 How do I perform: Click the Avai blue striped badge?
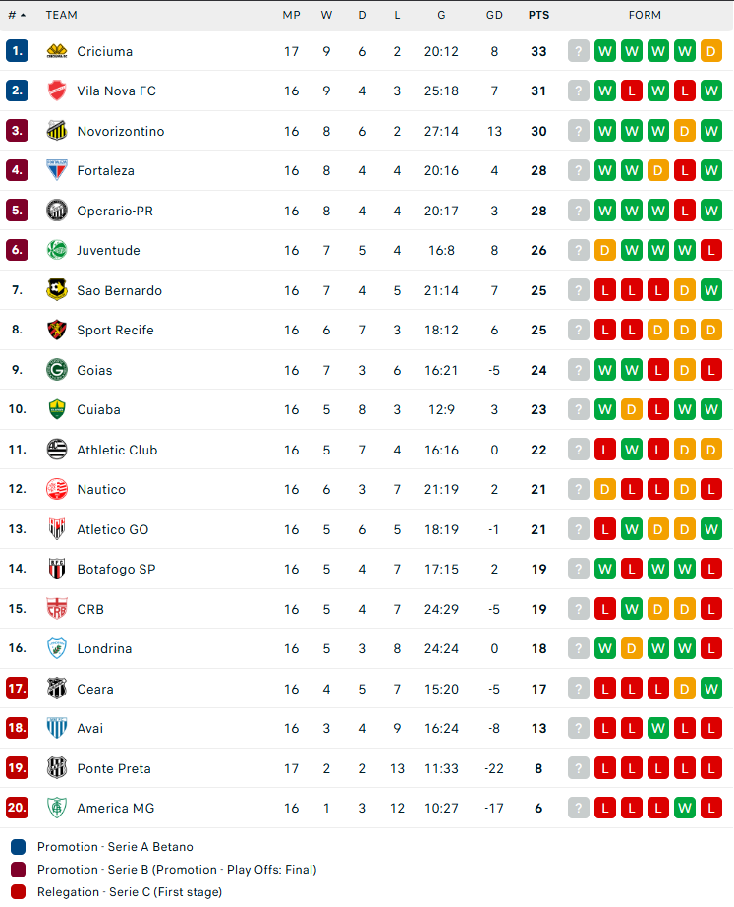[57, 728]
